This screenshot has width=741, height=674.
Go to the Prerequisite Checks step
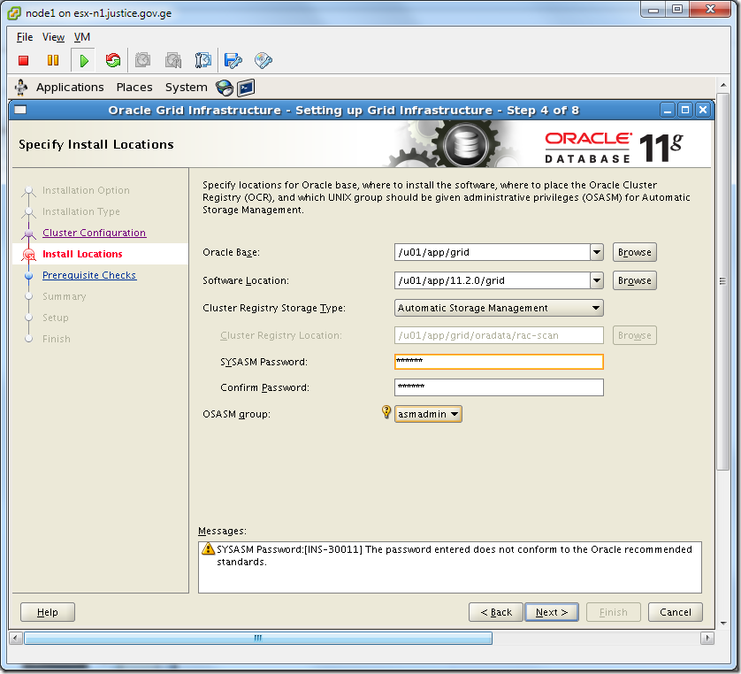[x=89, y=275]
